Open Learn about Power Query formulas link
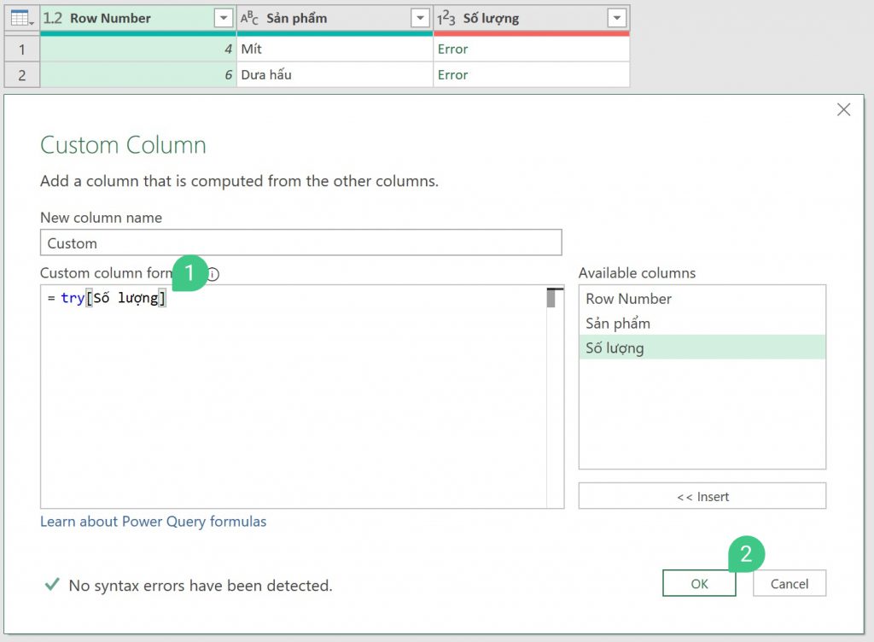874x642 pixels. pos(153,522)
